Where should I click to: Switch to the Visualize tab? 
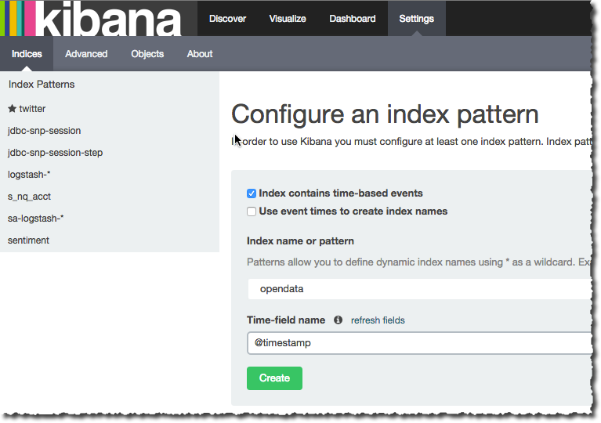coord(288,19)
